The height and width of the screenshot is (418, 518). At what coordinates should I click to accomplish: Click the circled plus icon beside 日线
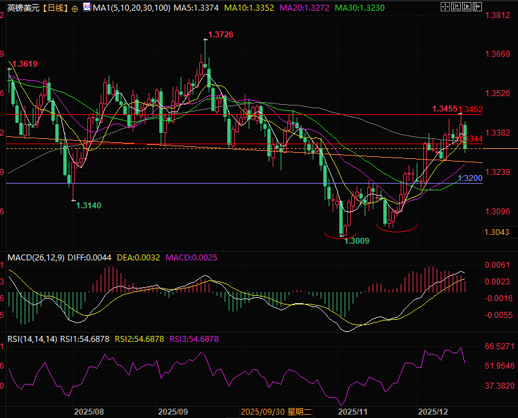pyautogui.click(x=74, y=8)
